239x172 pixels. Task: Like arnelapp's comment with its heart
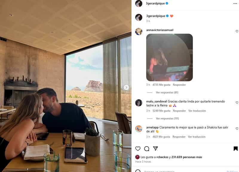pos(237,129)
